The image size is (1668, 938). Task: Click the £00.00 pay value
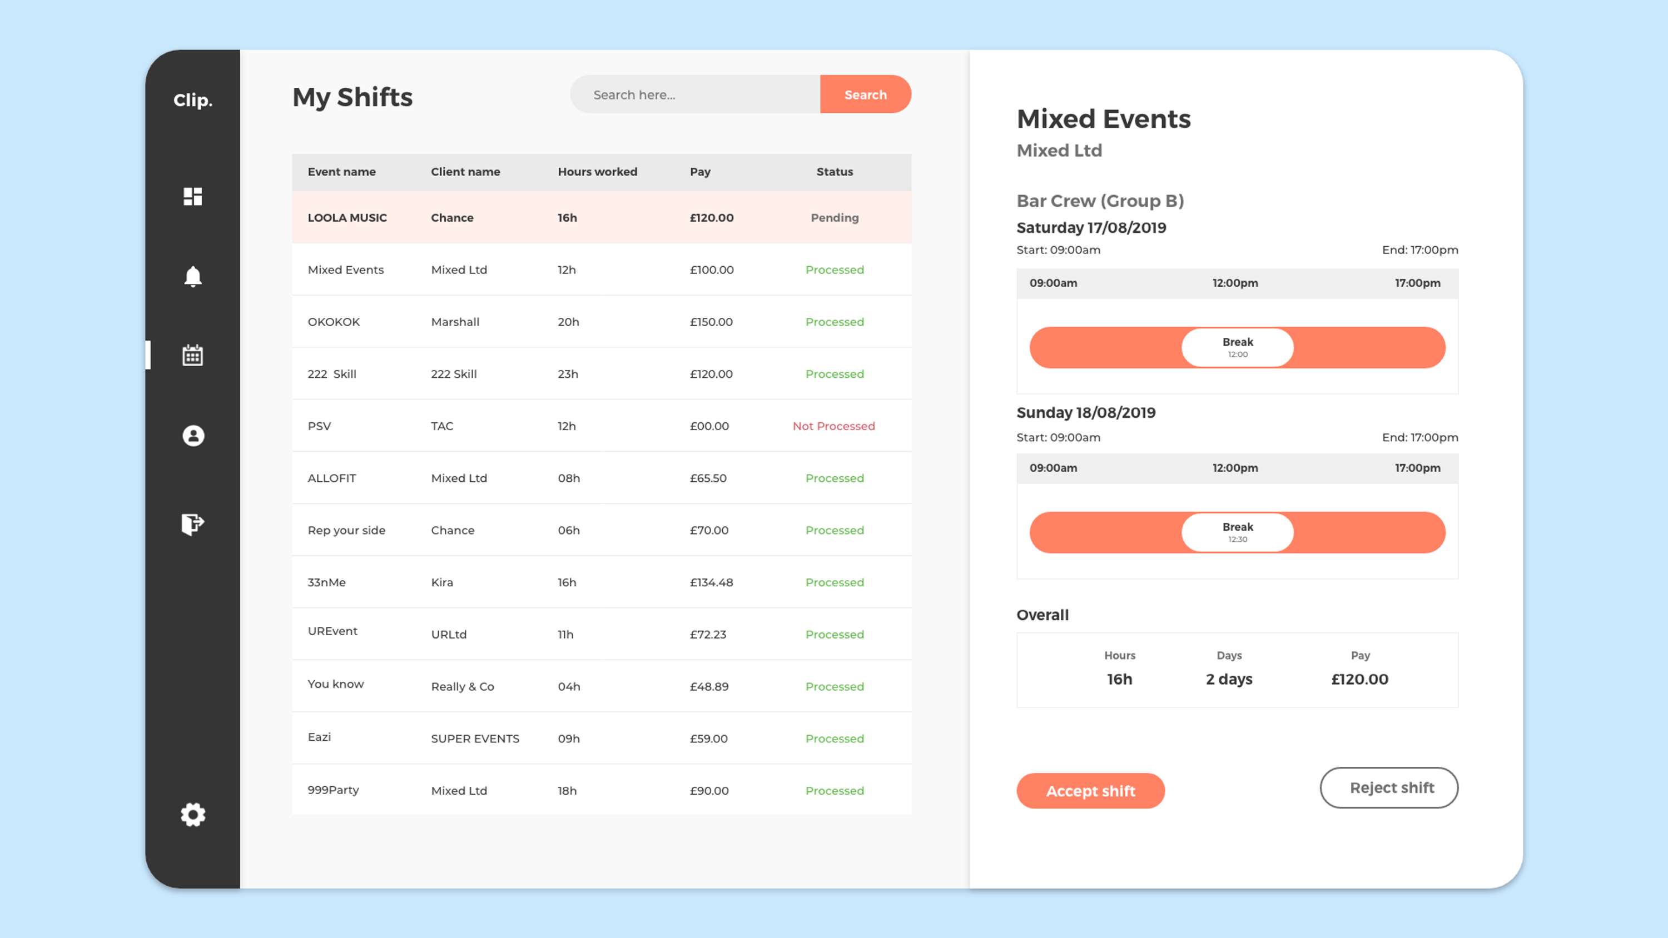[709, 426]
